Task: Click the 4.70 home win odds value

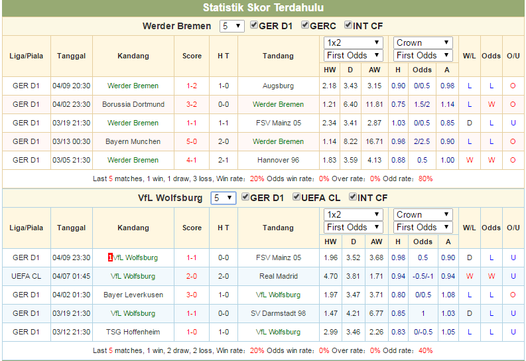Action: click(330, 276)
